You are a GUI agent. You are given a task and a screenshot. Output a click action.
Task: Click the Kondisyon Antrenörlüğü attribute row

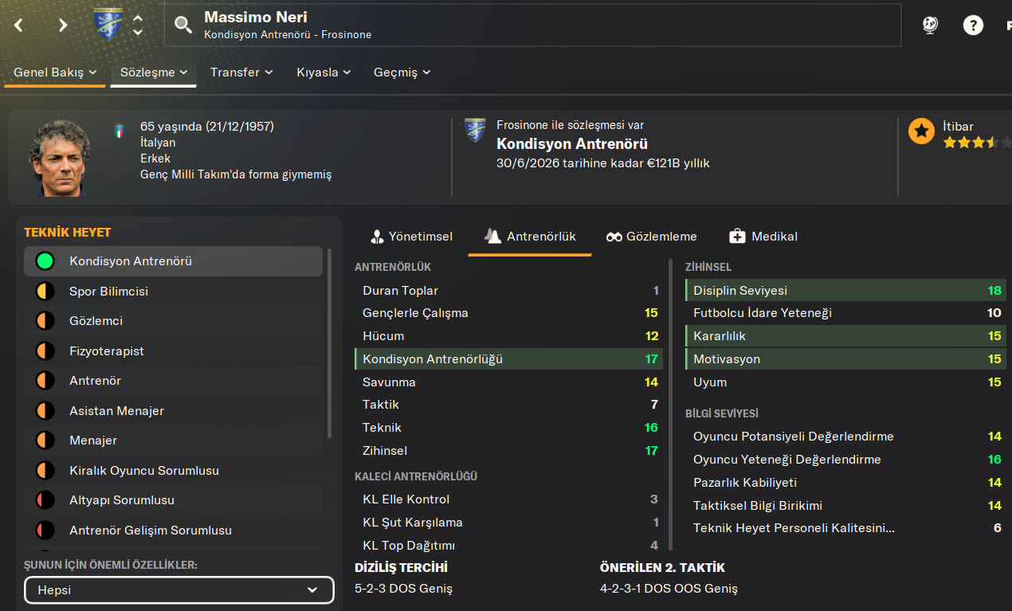[x=508, y=359]
